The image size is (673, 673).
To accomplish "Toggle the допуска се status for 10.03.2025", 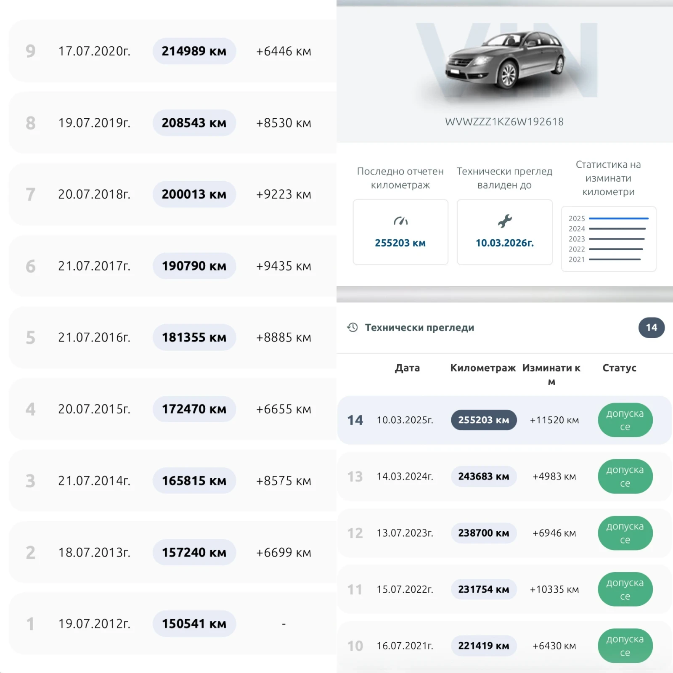I will click(625, 419).
